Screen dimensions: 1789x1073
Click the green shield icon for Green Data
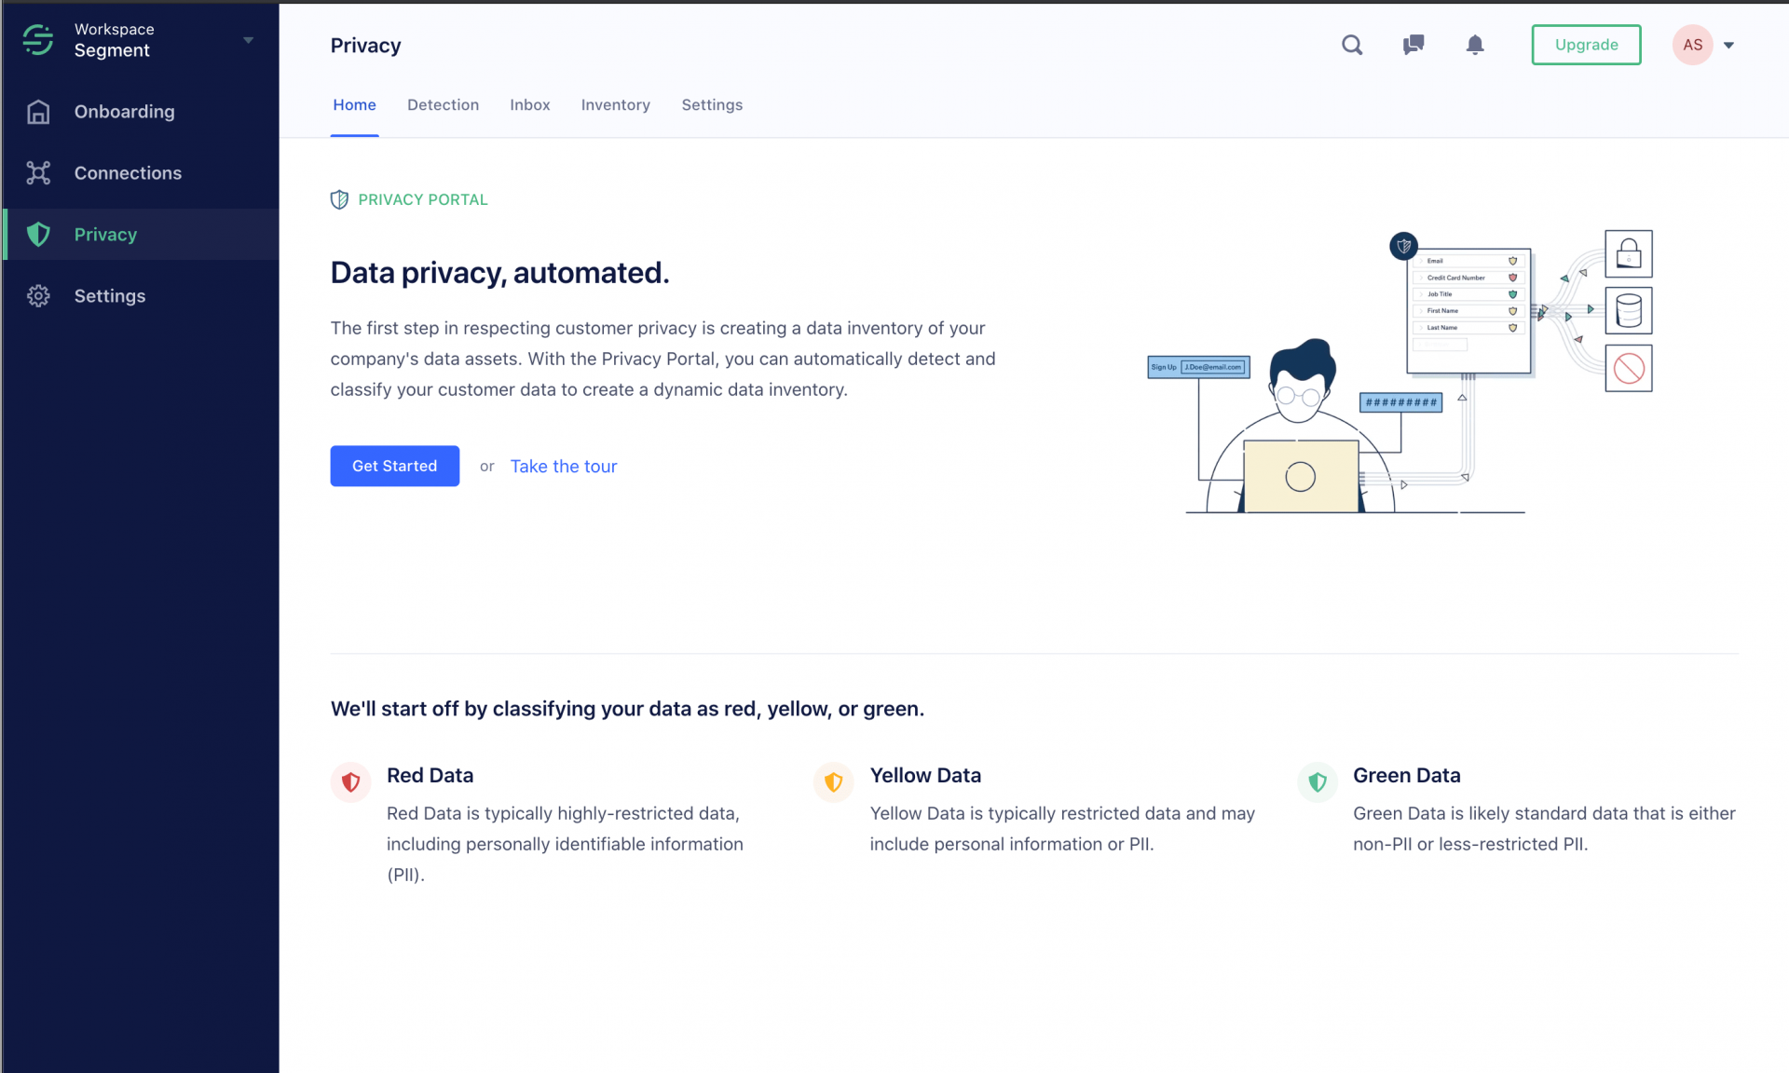(x=1317, y=782)
